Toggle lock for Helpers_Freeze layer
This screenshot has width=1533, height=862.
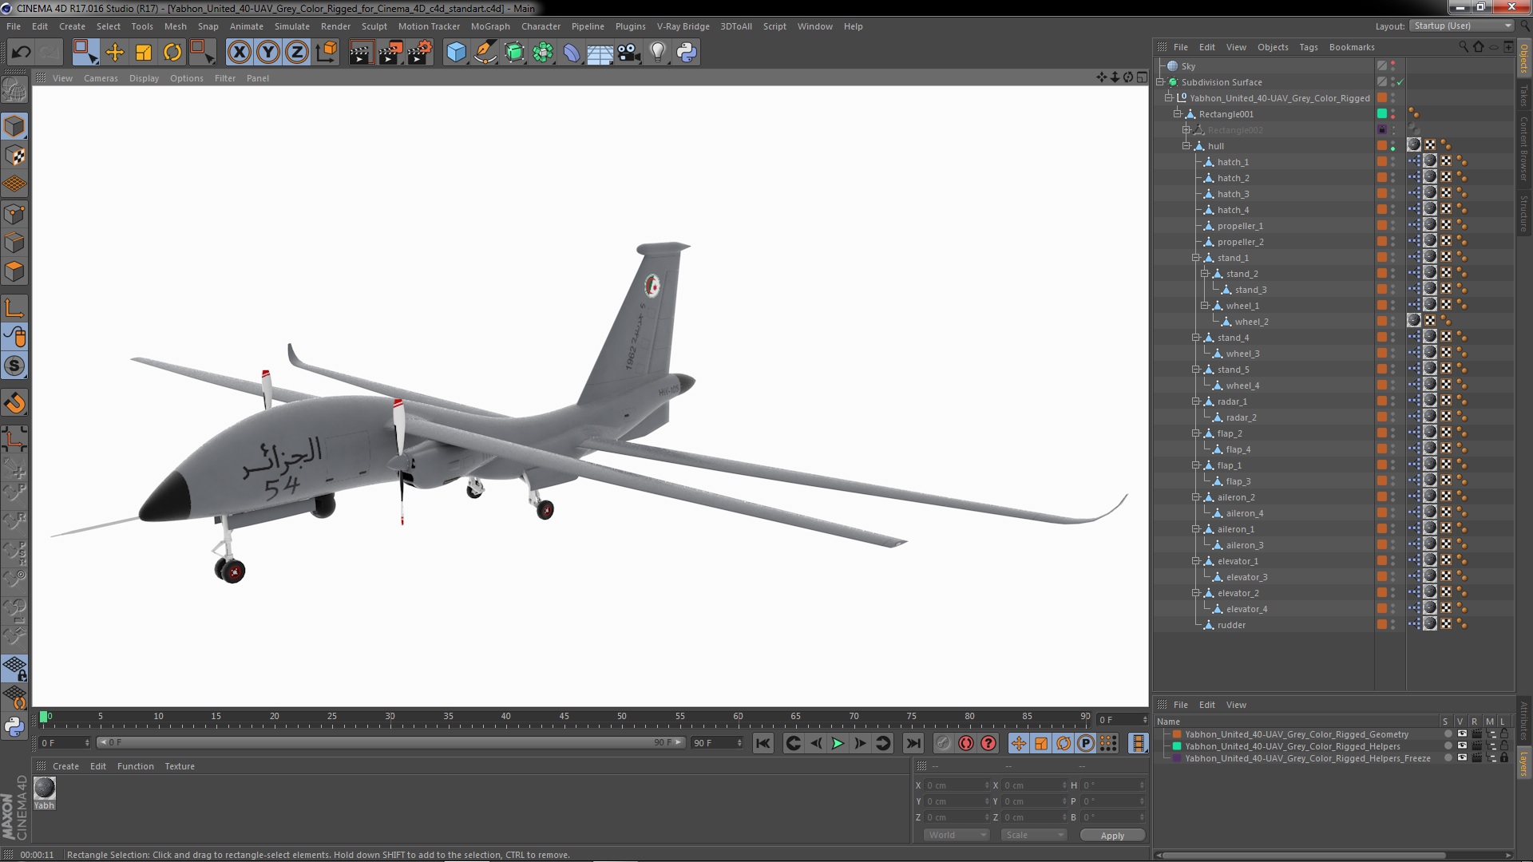click(1504, 758)
